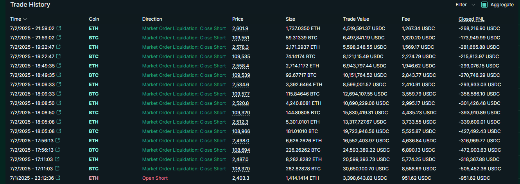Open explorer link for 18:05:08 BTC trade
This screenshot has width=520, height=184.
click(x=59, y=131)
